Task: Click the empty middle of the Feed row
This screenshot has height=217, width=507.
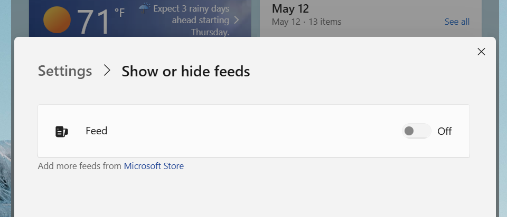Action: coord(253,131)
